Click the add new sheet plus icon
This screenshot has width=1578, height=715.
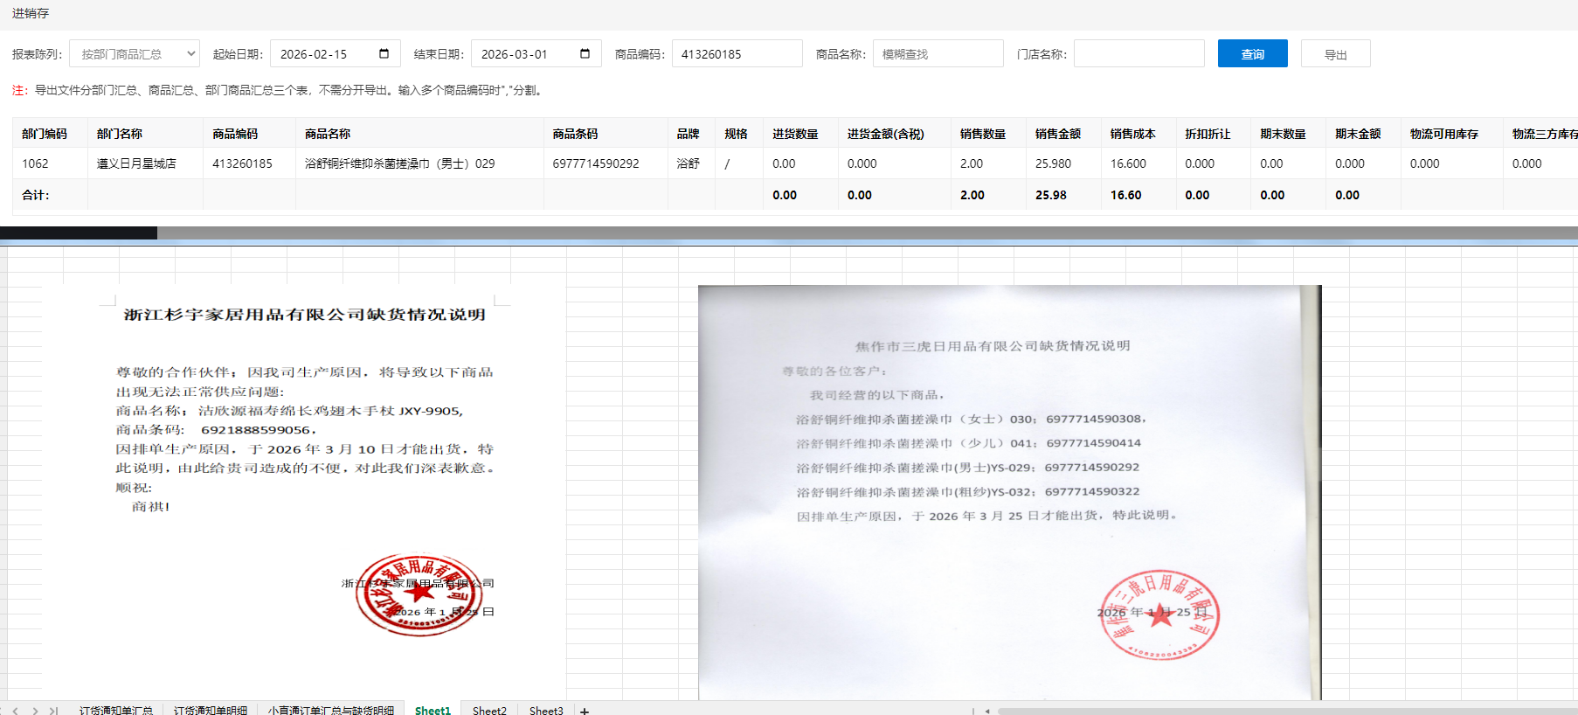tap(585, 711)
